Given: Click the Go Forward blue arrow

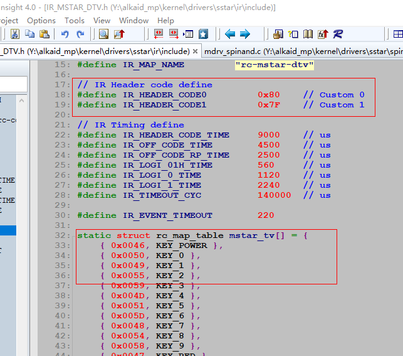Looking at the screenshot, I should [245, 34].
